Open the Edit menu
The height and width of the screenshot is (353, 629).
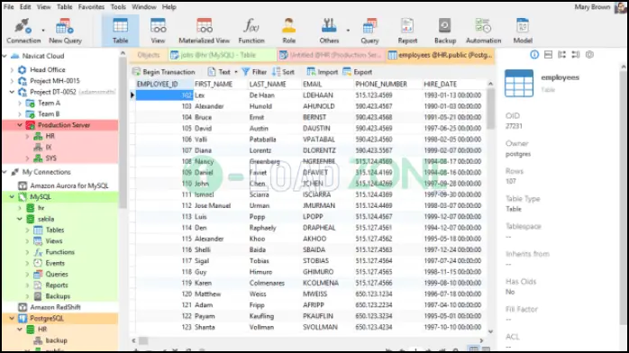coord(25,7)
